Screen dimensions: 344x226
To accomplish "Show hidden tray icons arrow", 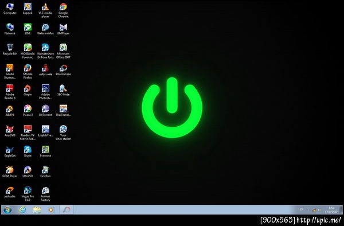I will tap(308, 210).
